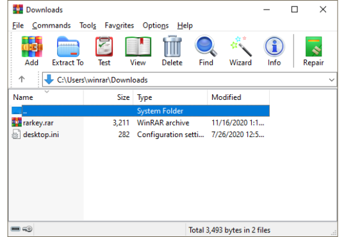Open the File menu
This screenshot has height=237, width=346.
(x=18, y=26)
